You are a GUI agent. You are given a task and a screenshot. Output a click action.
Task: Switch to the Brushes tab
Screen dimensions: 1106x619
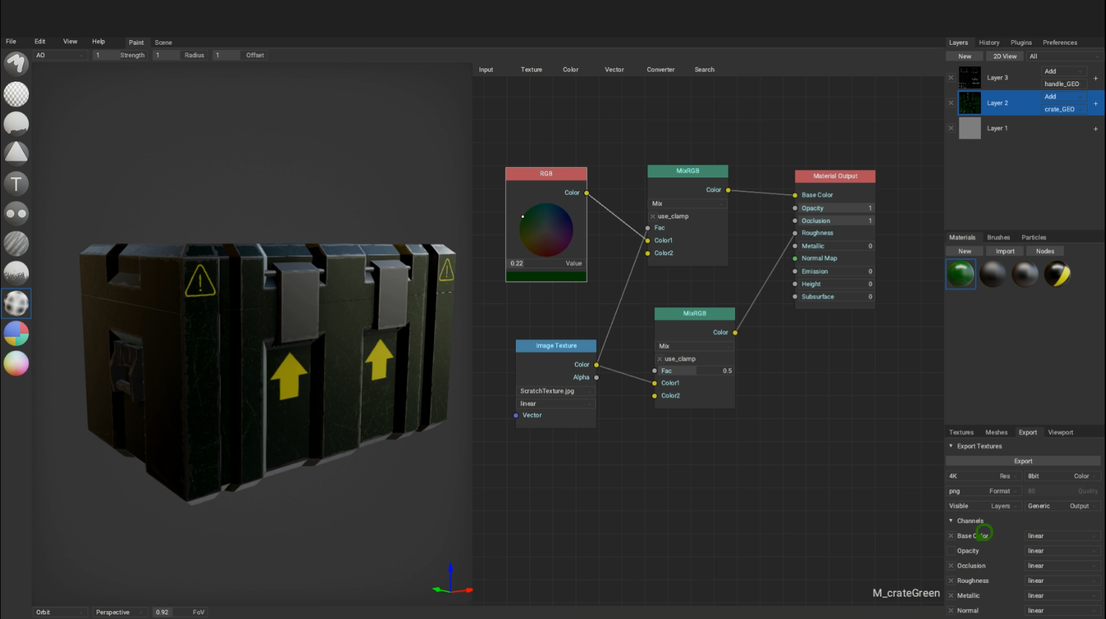click(x=998, y=237)
